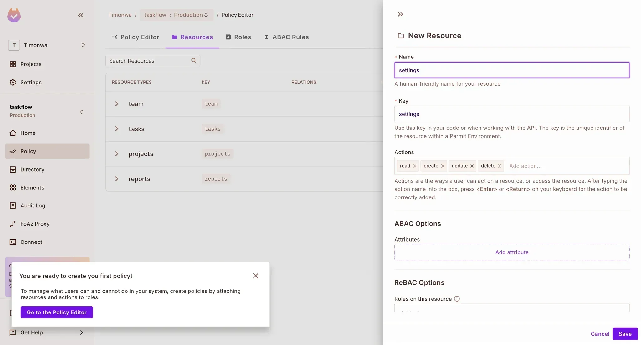Viewport: 641px width, 345px height.
Task: Open Elements in the sidebar
Action: point(32,187)
